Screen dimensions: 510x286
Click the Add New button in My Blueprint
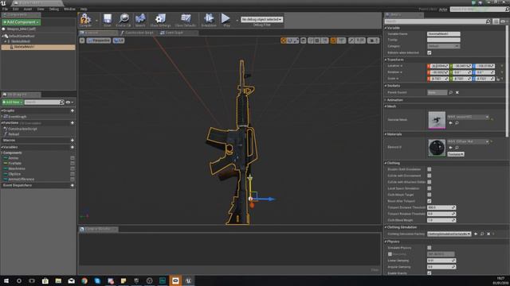(x=13, y=102)
